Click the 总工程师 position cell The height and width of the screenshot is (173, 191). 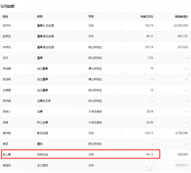point(42,165)
